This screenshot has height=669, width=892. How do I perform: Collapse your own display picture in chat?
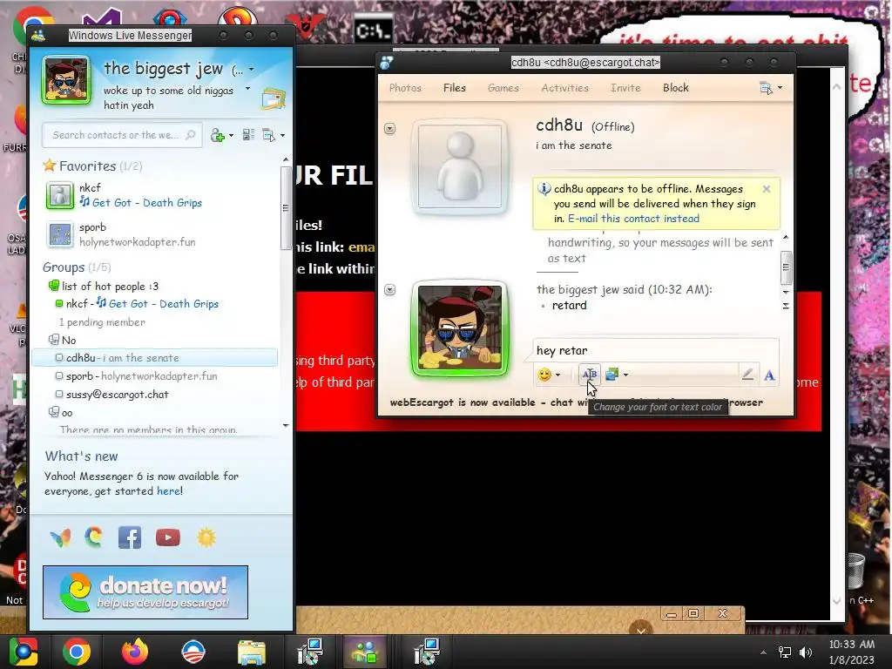point(389,290)
